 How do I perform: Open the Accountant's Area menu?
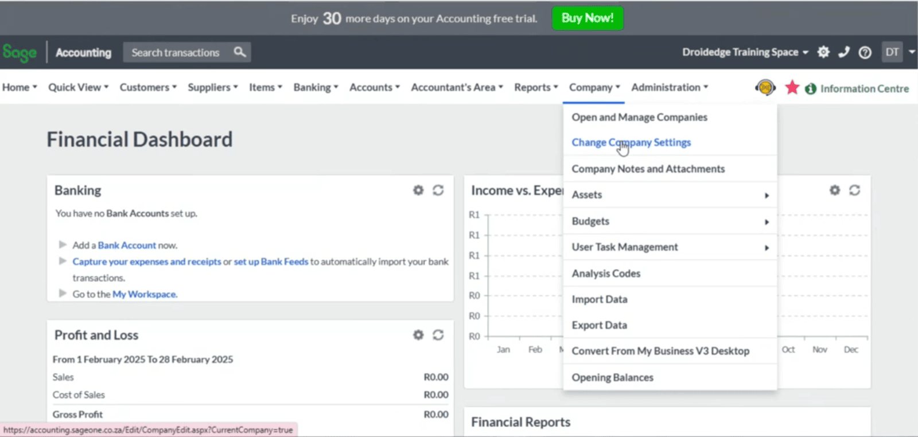[x=457, y=87]
